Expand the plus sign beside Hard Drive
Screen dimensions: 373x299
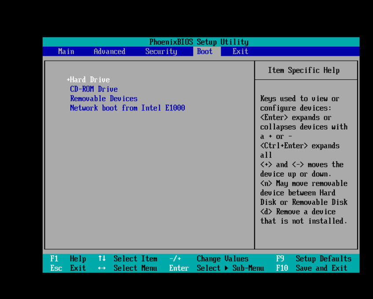click(x=68, y=80)
